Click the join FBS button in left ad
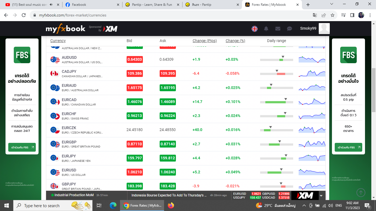Screen dimensions: 376x211 tap(22, 147)
